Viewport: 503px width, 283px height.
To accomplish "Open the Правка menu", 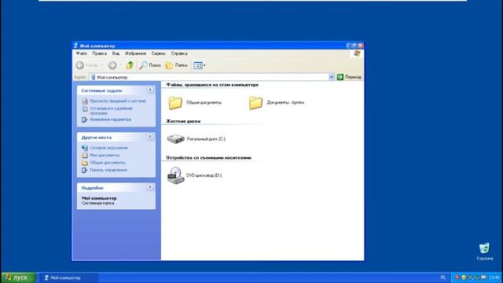I will 100,53.
